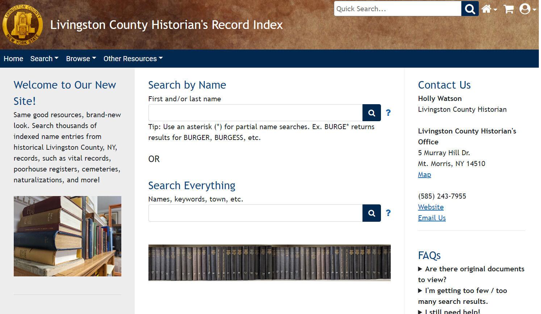Open help for Search Everything
541x314 pixels.
(x=388, y=213)
